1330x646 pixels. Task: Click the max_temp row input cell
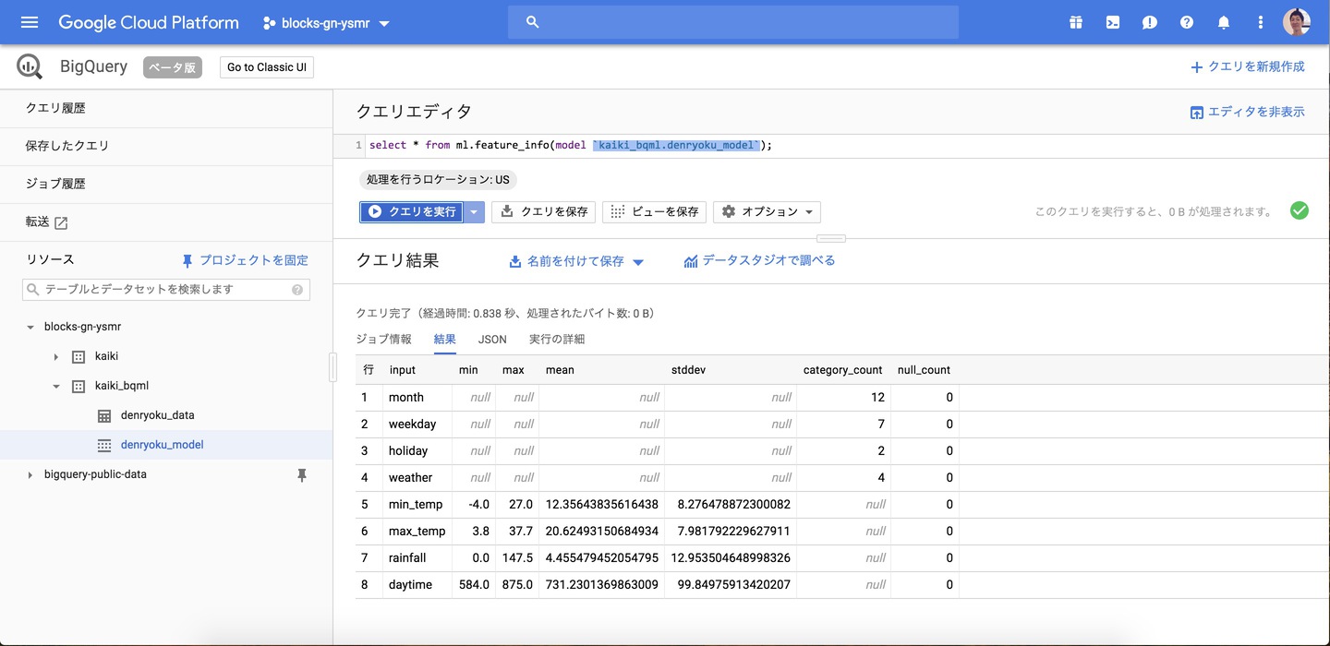click(417, 532)
